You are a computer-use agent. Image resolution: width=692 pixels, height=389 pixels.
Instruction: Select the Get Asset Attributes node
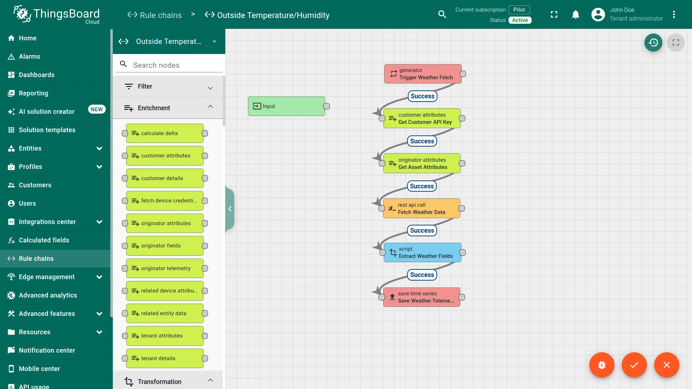422,164
